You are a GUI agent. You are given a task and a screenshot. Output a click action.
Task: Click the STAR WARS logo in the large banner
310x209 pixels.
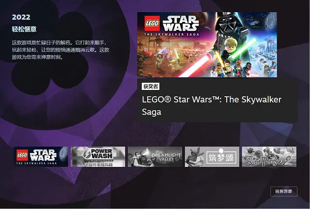181,23
